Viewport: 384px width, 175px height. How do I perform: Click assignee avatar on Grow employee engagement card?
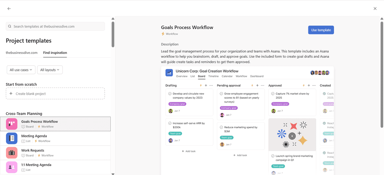[x=222, y=115]
